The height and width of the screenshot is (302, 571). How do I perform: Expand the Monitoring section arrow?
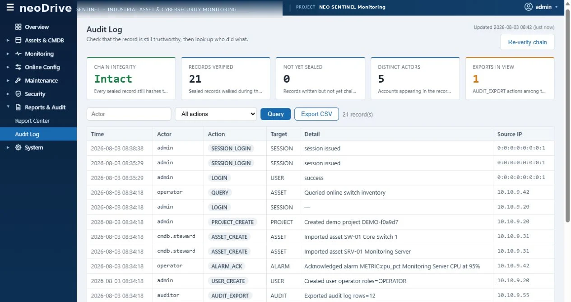(x=8, y=54)
